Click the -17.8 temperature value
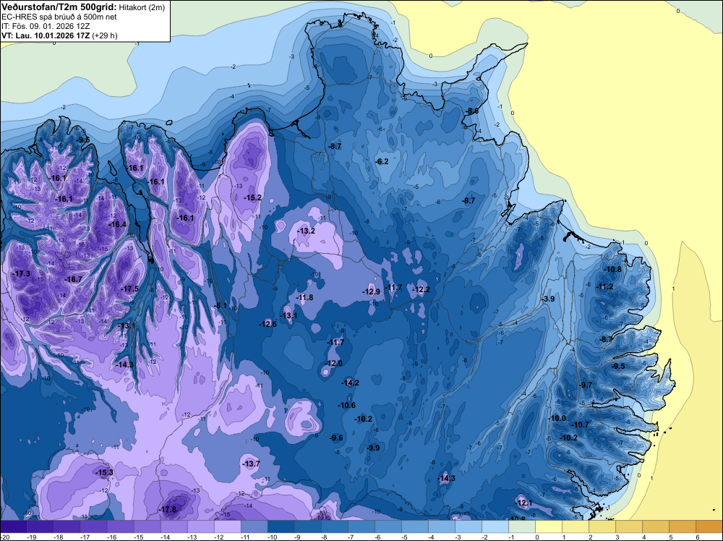 click(x=167, y=510)
